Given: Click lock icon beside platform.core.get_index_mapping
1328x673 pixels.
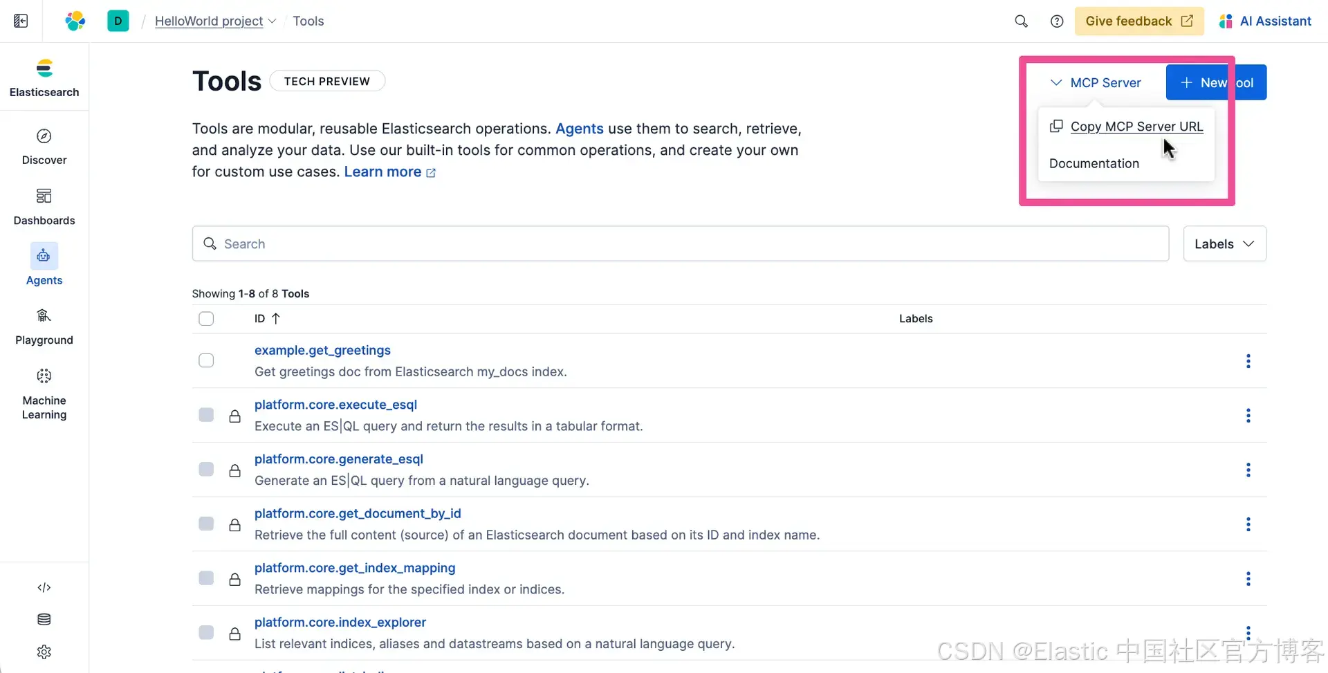Looking at the screenshot, I should click(x=235, y=579).
